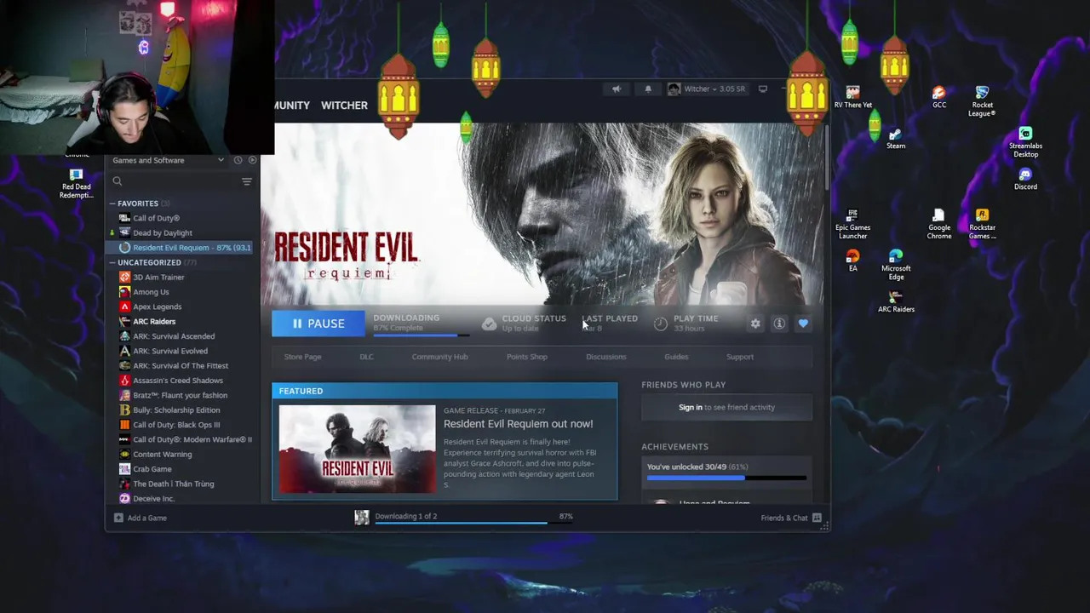Click Sign in to see friend activity
1090x613 pixels.
pyautogui.click(x=726, y=407)
